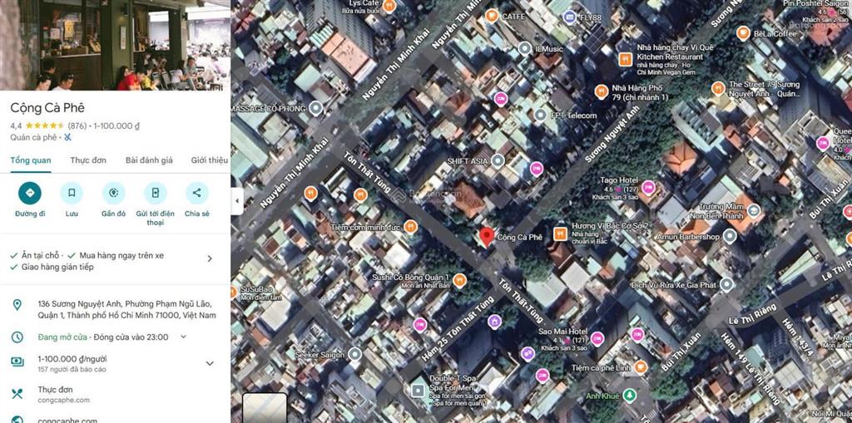Click The Street 79 restaurant marker
The image size is (852, 423).
[x=718, y=89]
